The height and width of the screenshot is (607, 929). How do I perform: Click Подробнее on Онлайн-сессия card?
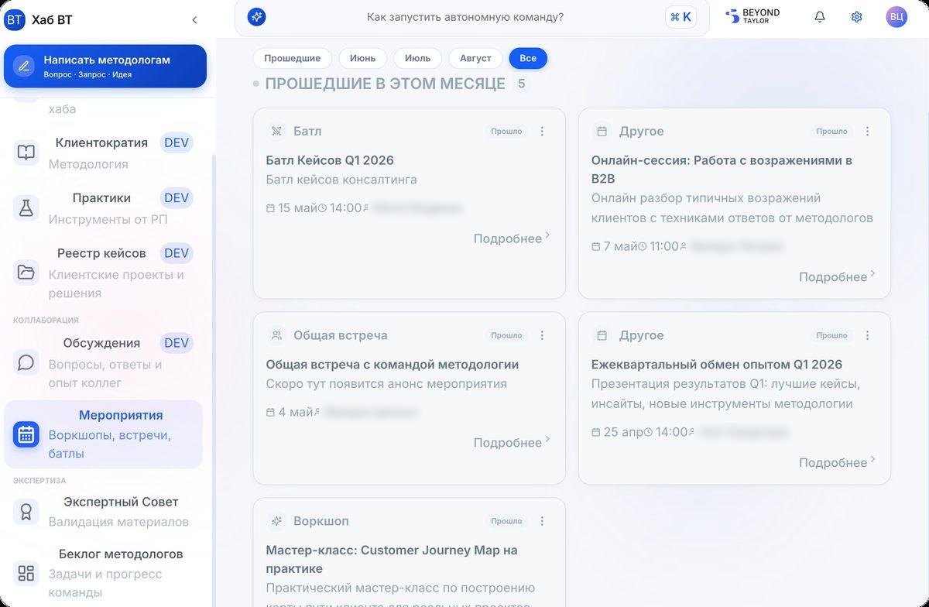(838, 276)
